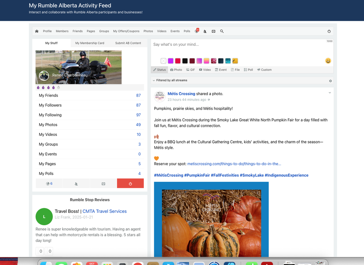Image resolution: width=364 pixels, height=265 pixels.
Task: Open the CMTA Travel Services link
Action: (104, 211)
